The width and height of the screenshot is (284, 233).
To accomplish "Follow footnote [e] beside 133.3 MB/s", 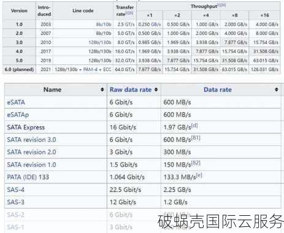I will (199, 175).
